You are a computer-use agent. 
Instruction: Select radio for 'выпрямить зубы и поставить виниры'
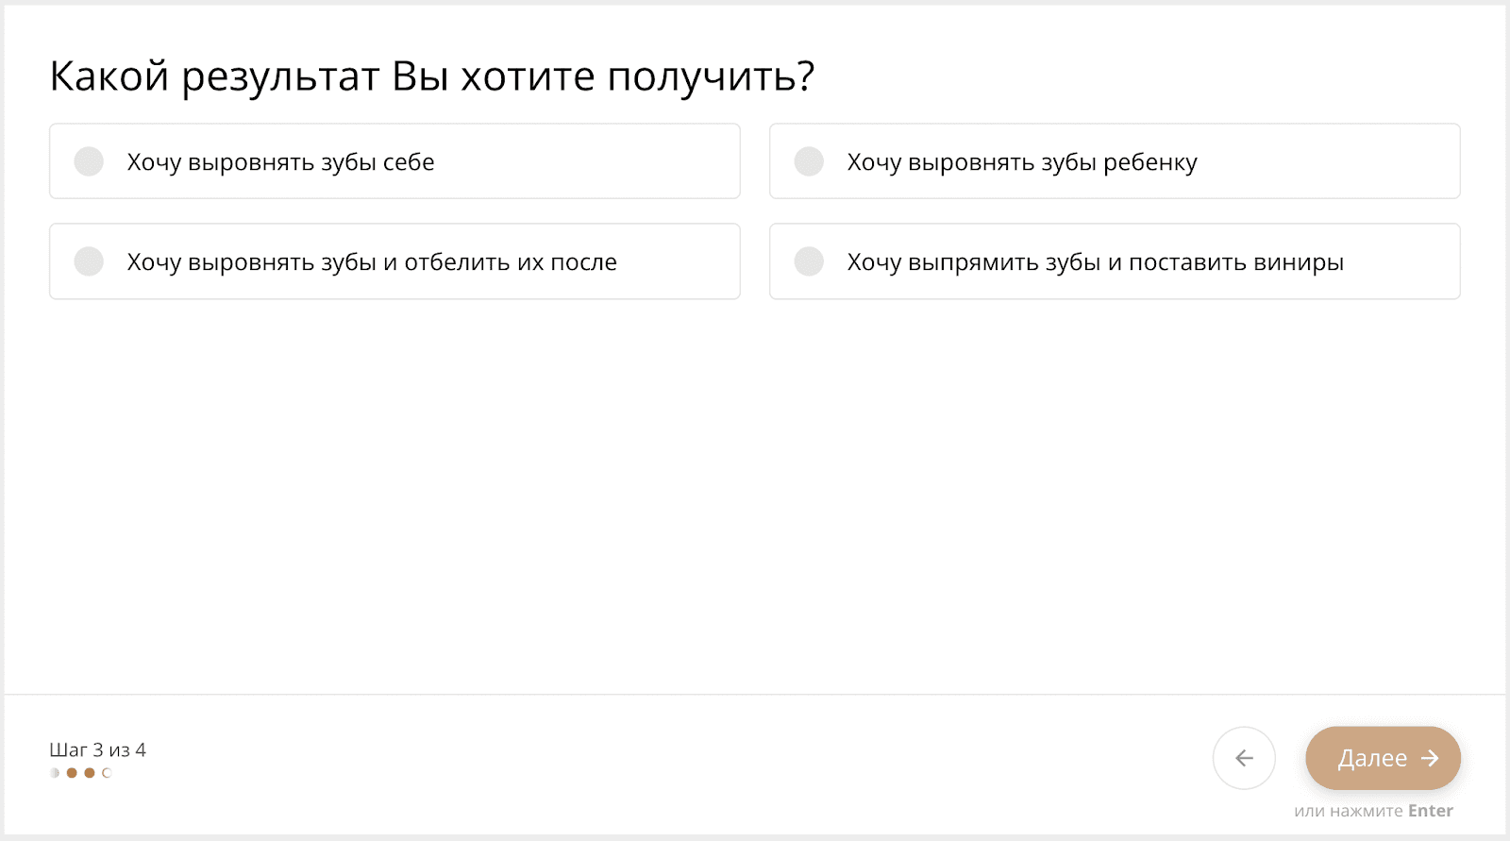809,261
